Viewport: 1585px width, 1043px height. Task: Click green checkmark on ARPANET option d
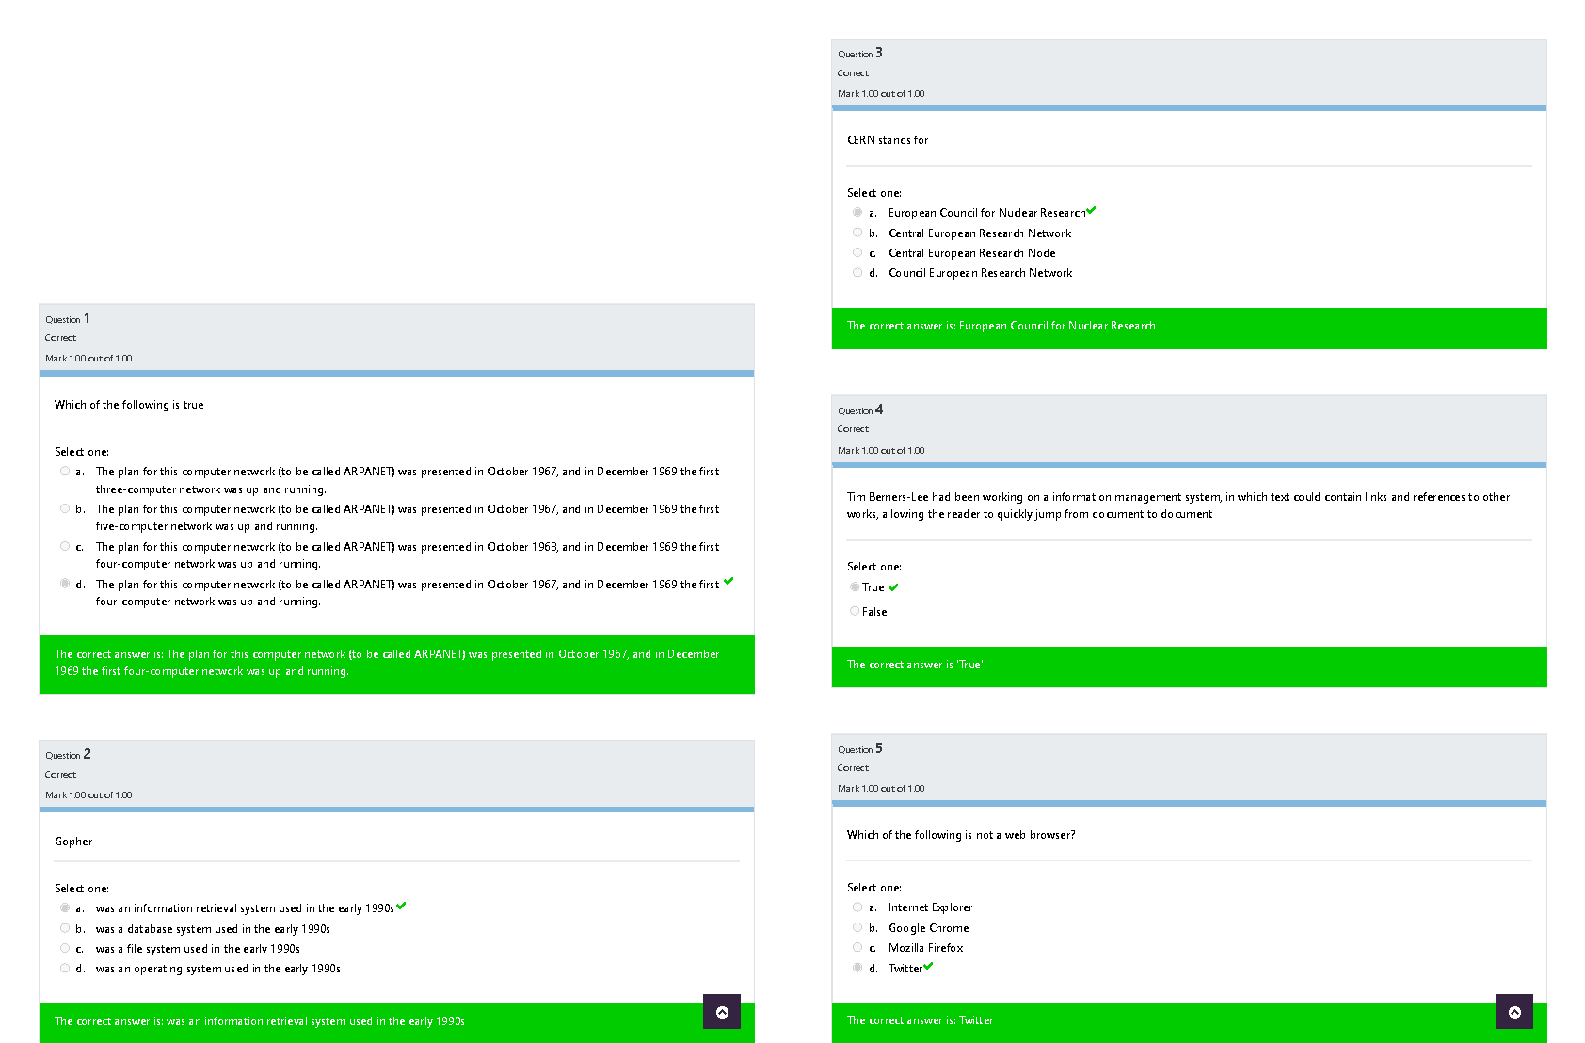[x=728, y=581]
